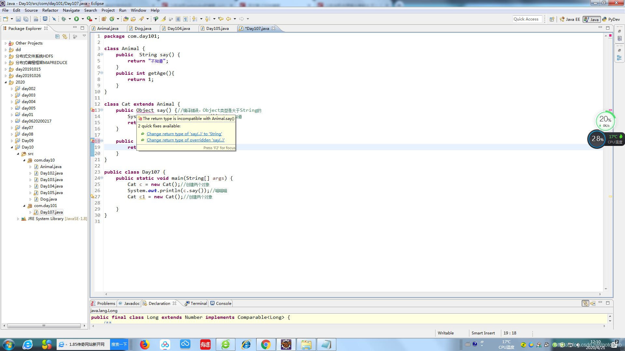The height and width of the screenshot is (351, 625).
Task: Open the Run button dropdown arrow
Action: click(83, 19)
